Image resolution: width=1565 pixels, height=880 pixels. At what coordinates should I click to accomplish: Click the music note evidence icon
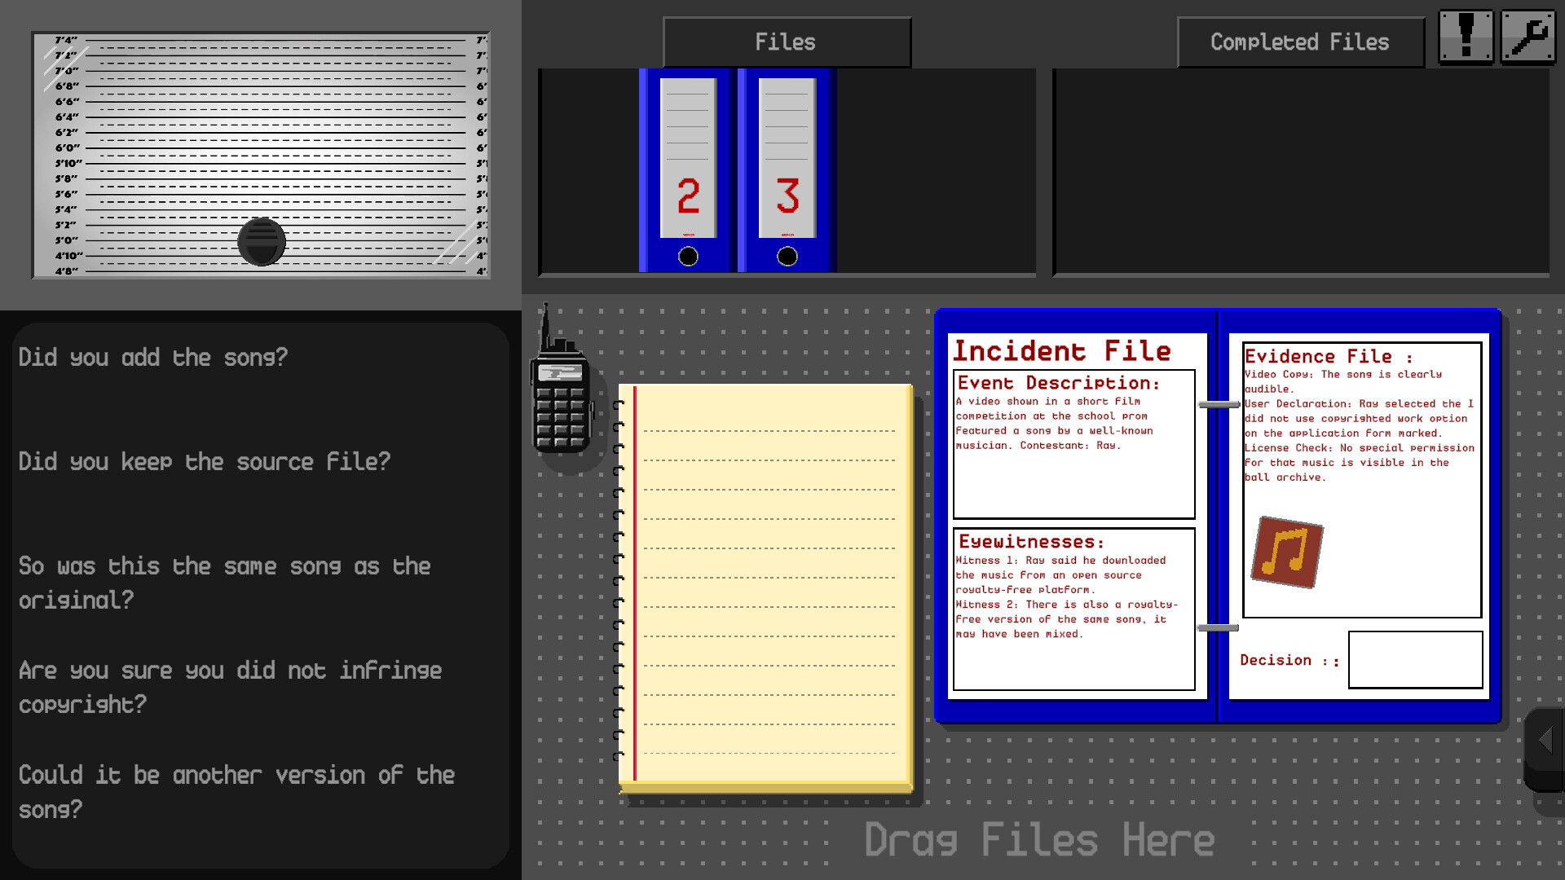tap(1288, 554)
